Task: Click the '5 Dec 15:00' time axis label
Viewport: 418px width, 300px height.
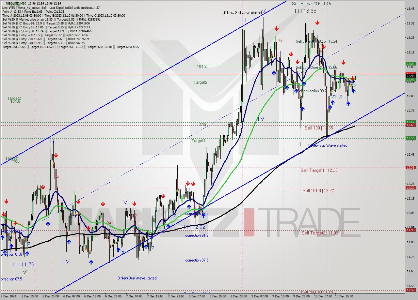Action: click(30, 296)
